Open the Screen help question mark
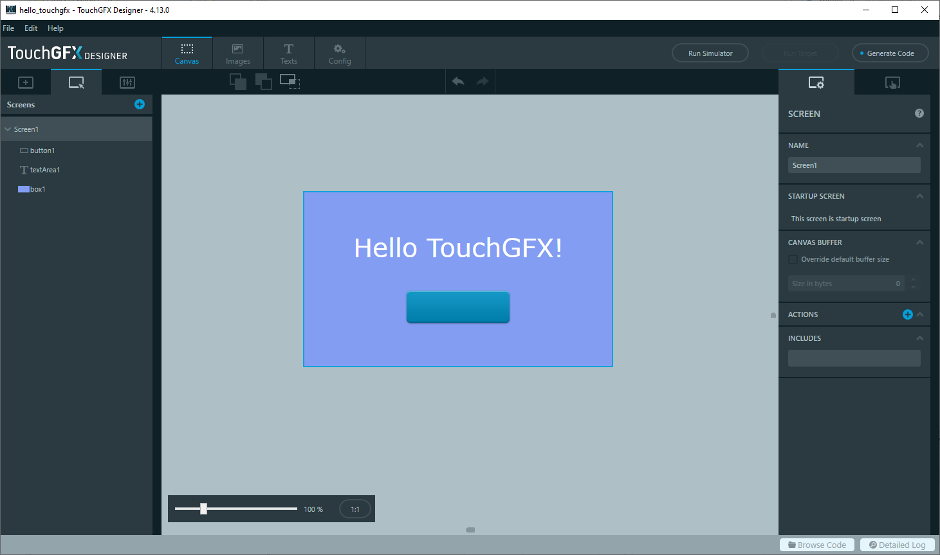Viewport: 940px width, 555px height. click(919, 113)
